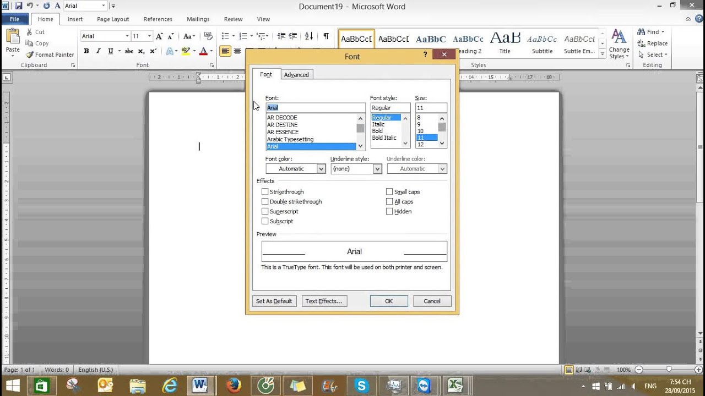Click the Shrink Font icon
The image size is (705, 396).
tap(172, 36)
